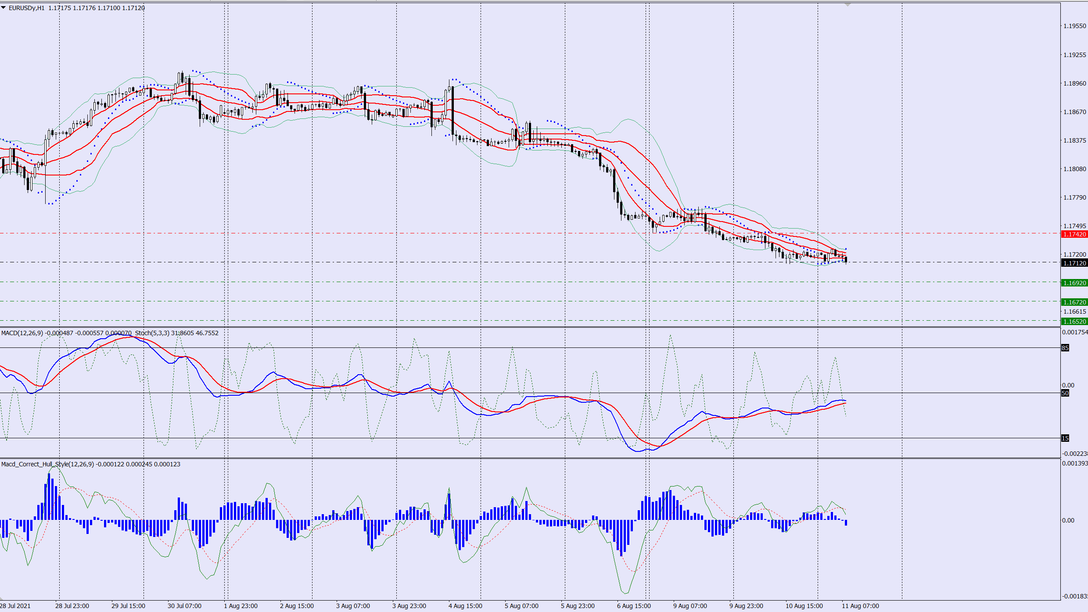
Task: Click the stochastic level 85 label
Action: tap(1065, 348)
